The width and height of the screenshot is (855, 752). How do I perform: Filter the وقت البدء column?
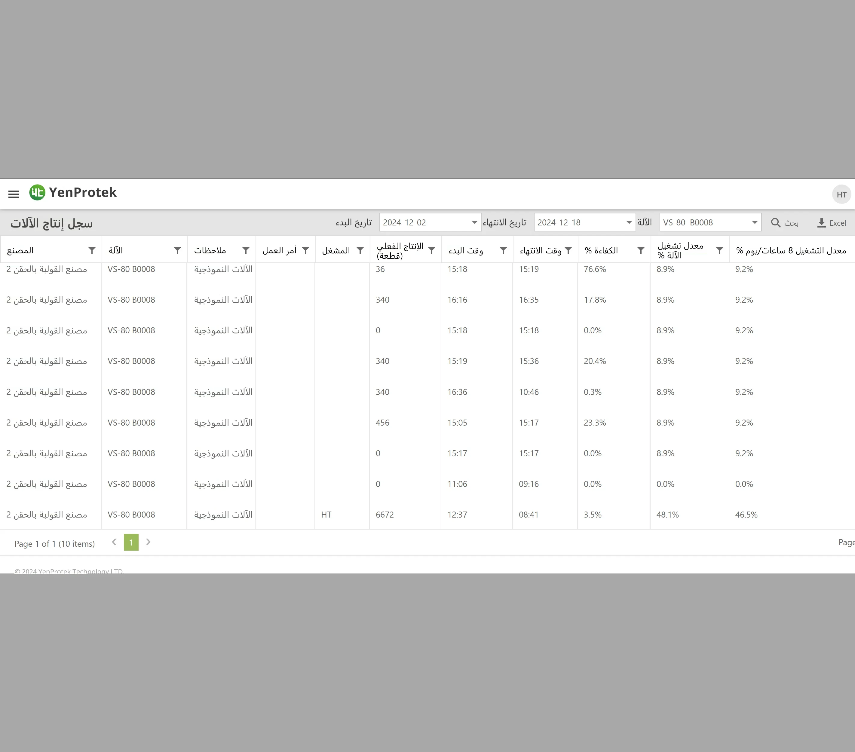coord(503,250)
